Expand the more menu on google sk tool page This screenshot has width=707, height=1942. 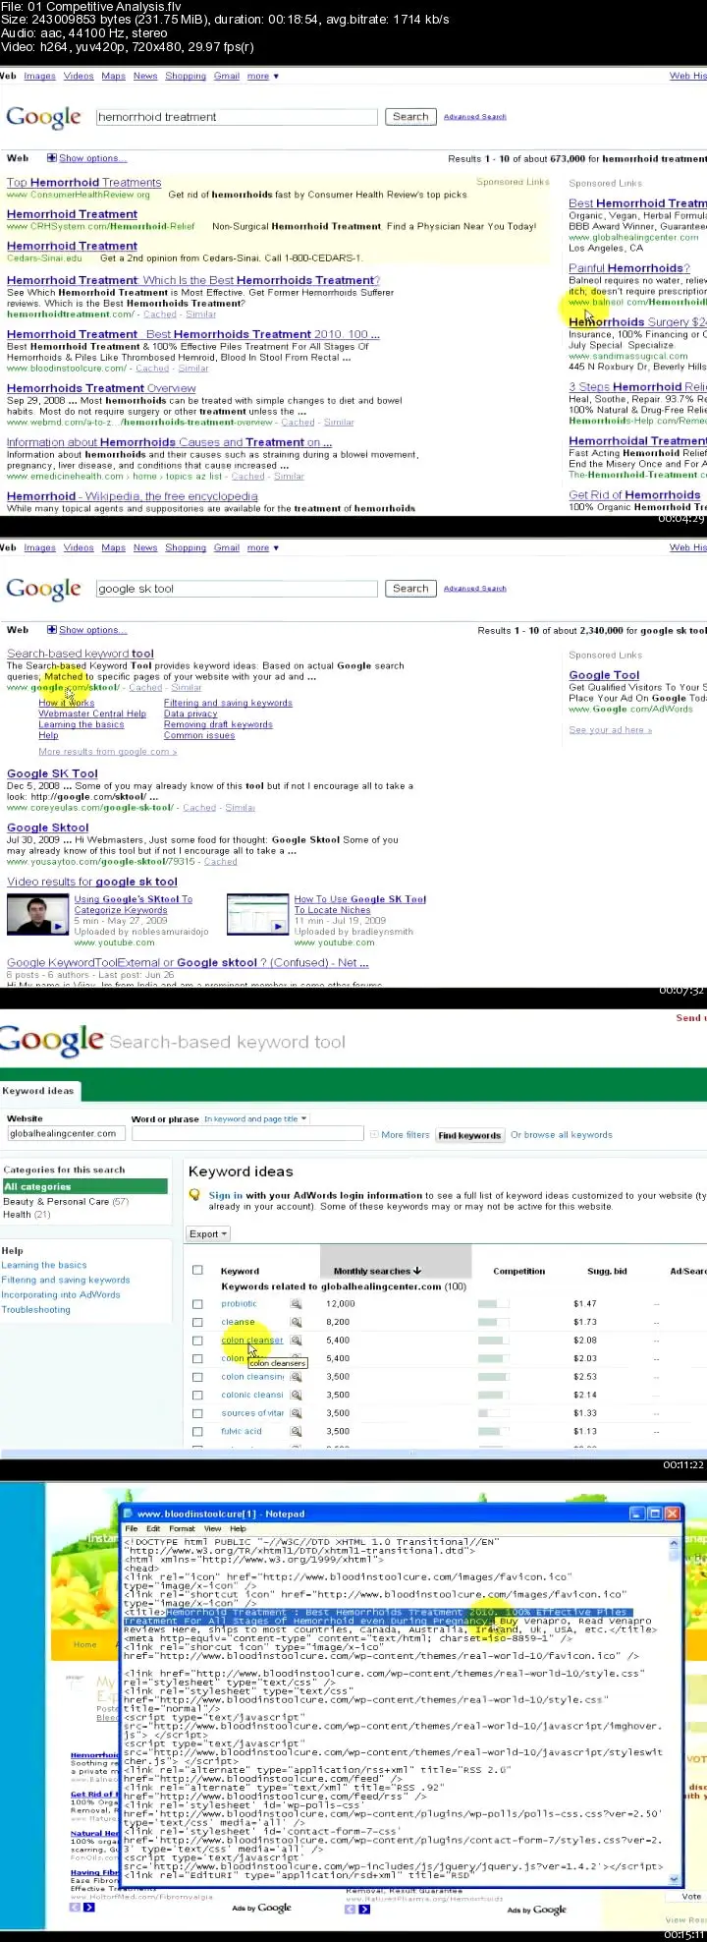tap(263, 547)
